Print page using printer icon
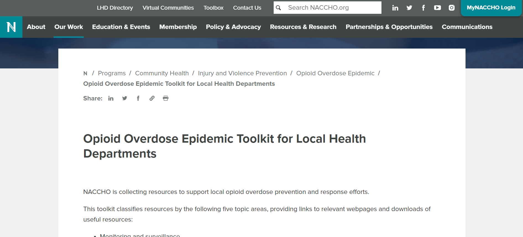This screenshot has height=237, width=523. click(166, 98)
